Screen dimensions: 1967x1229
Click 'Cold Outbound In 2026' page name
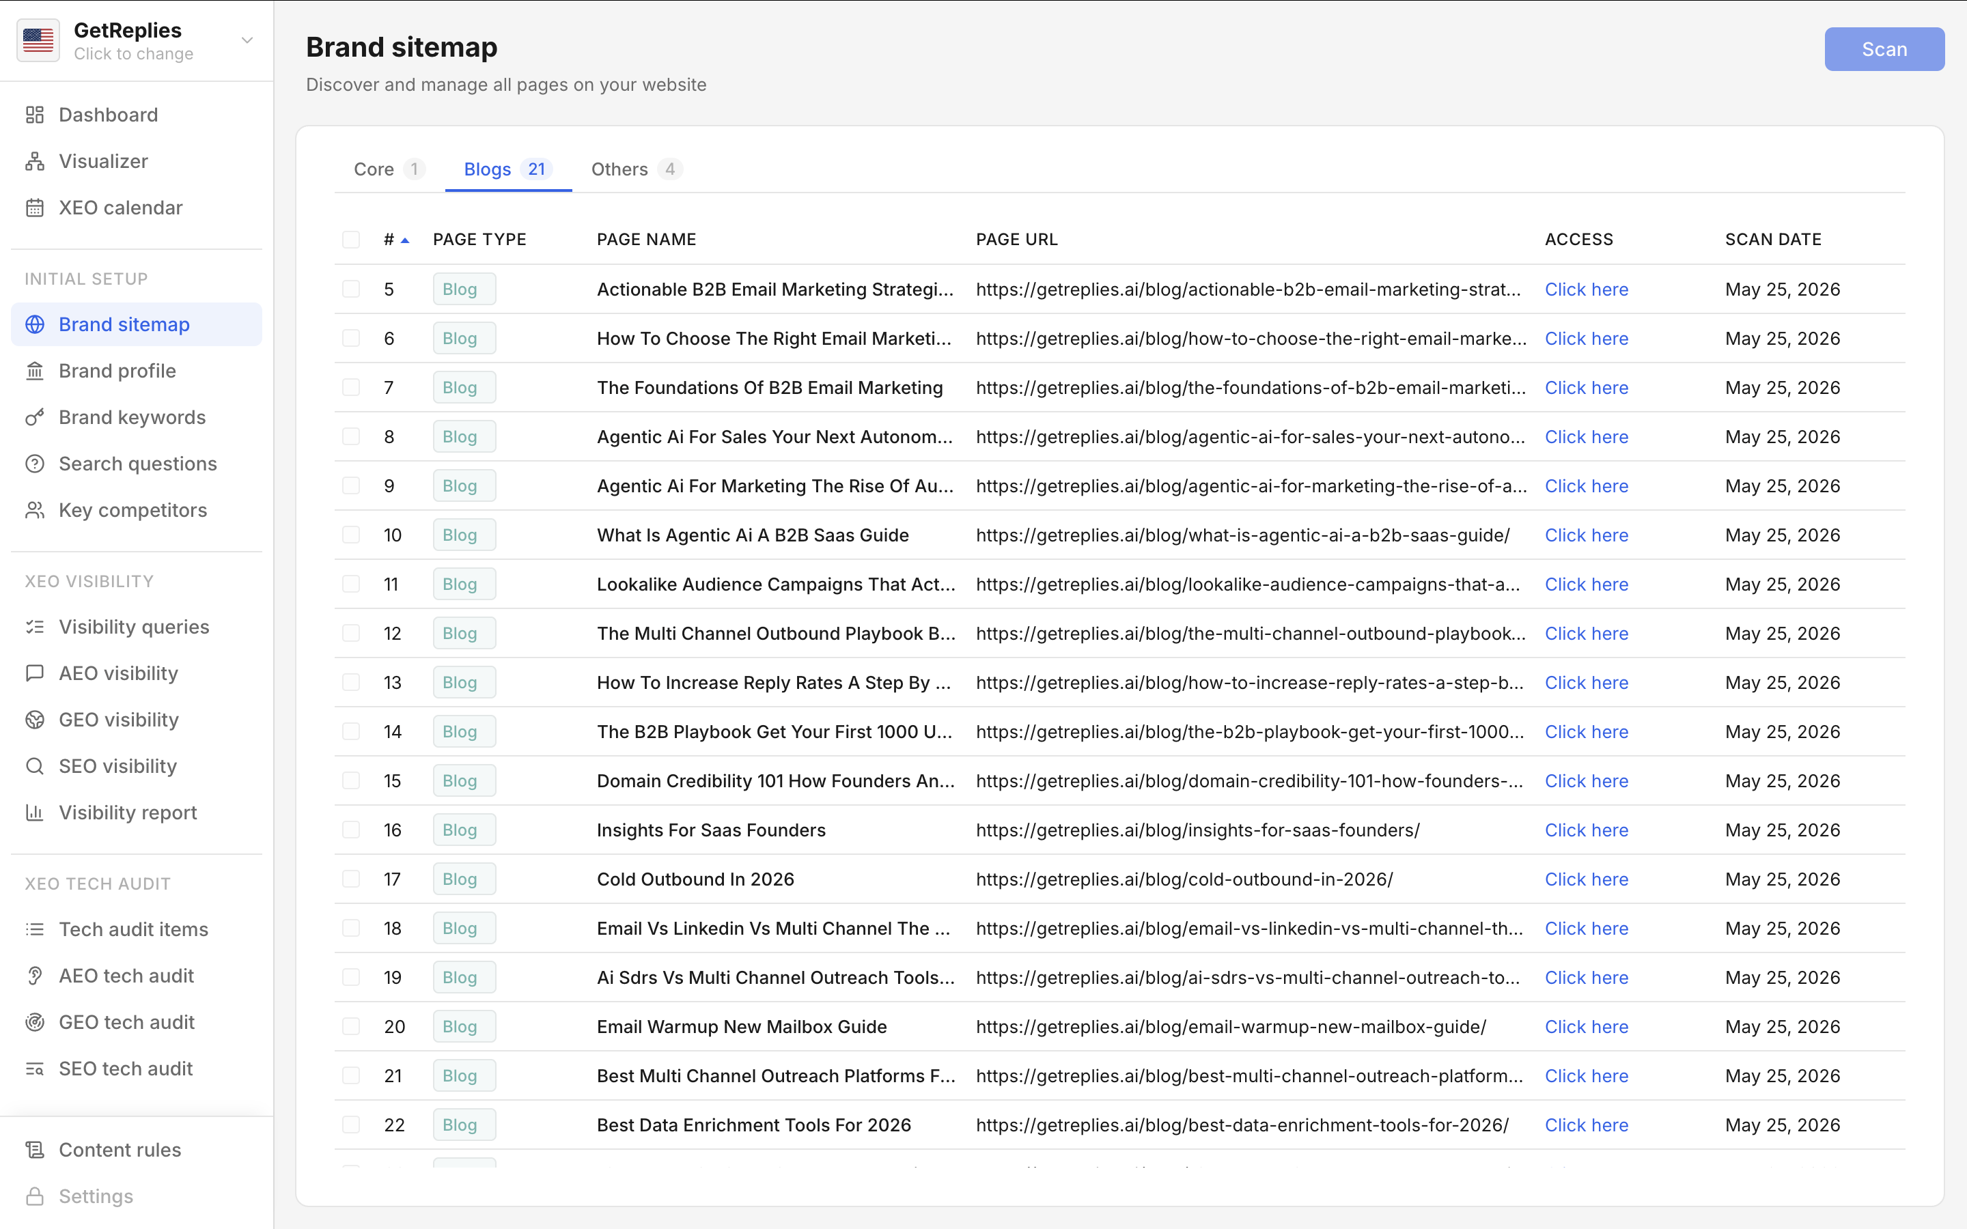[x=695, y=879]
